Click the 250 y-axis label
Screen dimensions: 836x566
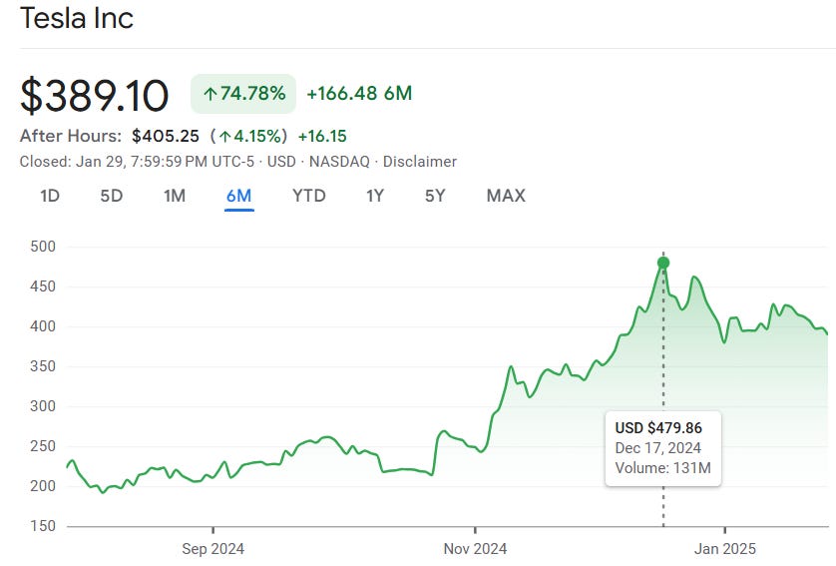pos(43,446)
